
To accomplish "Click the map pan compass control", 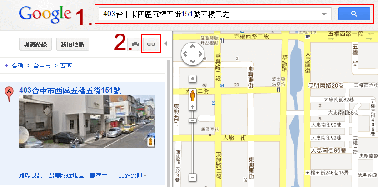I will click(192, 54).
